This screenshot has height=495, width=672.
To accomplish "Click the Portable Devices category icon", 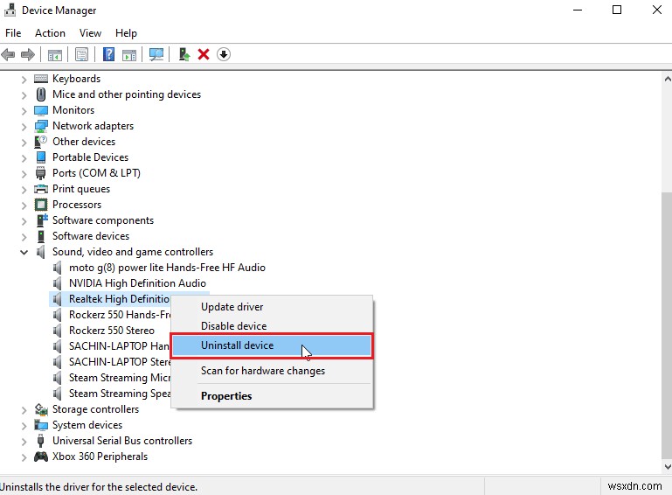I will (41, 157).
